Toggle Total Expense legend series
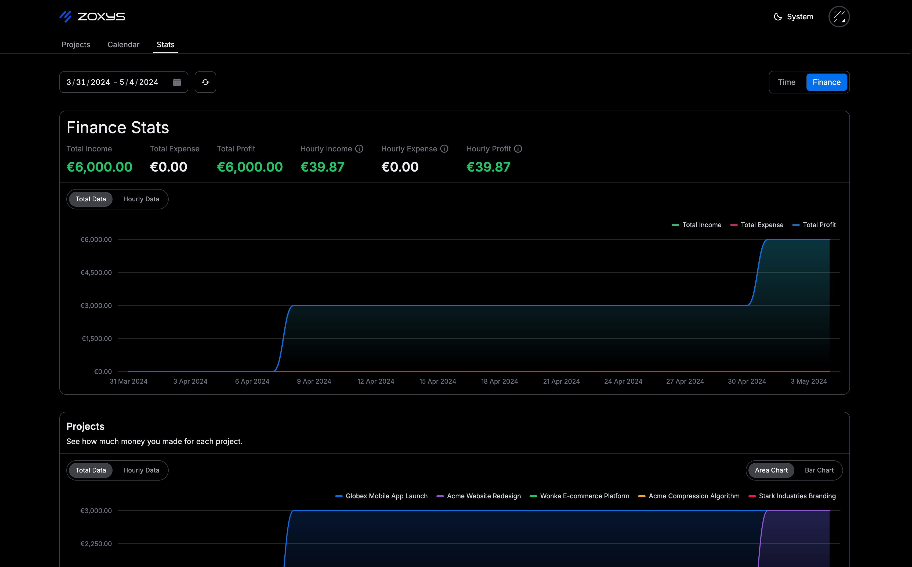This screenshot has height=567, width=912. tap(757, 225)
